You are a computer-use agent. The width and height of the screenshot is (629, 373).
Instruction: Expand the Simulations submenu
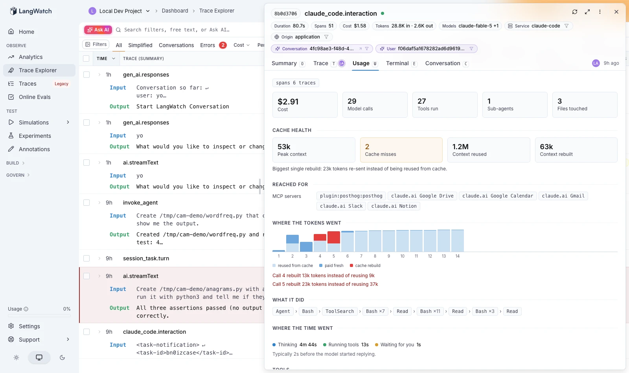(x=68, y=123)
